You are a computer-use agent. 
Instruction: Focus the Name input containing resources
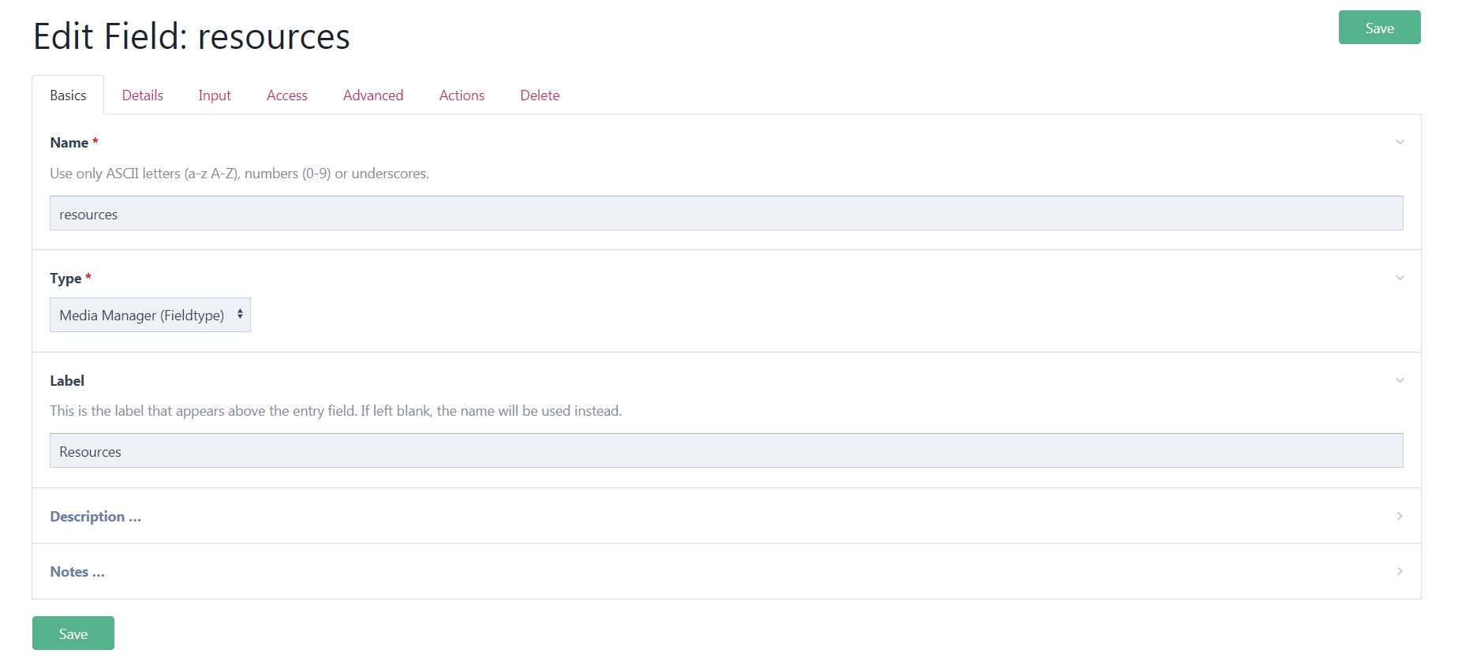pos(726,213)
